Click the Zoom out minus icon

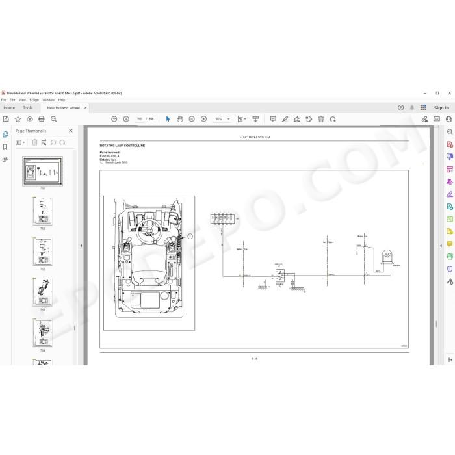[x=192, y=119]
